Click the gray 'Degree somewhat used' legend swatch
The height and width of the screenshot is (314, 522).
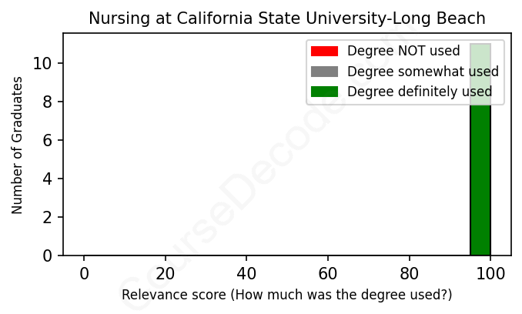coord(324,72)
